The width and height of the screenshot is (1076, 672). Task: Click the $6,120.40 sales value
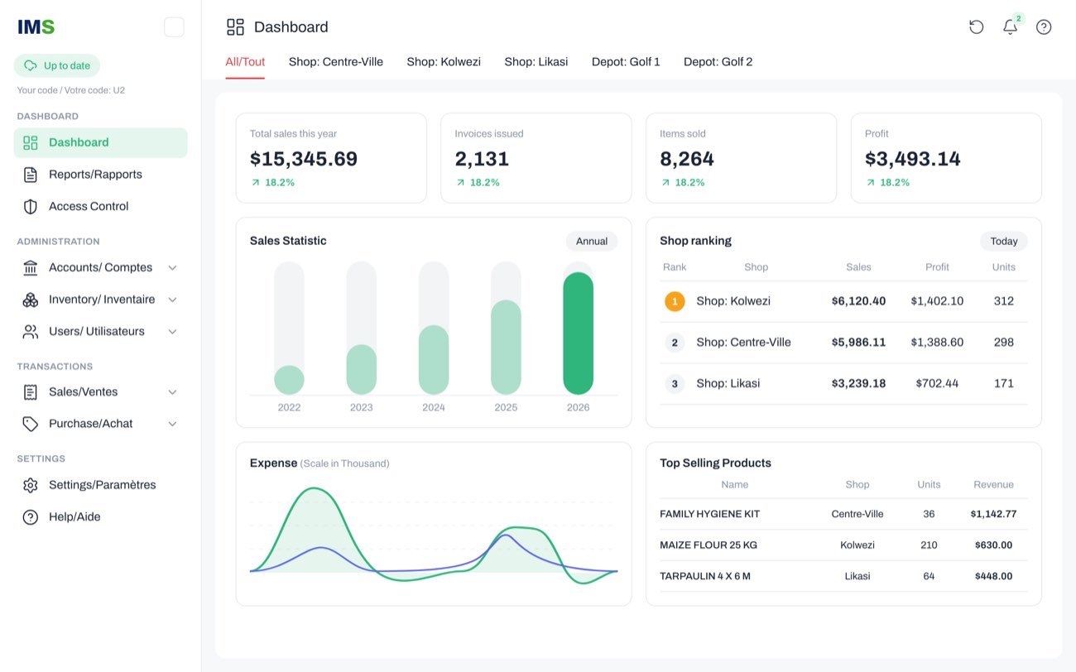point(858,301)
